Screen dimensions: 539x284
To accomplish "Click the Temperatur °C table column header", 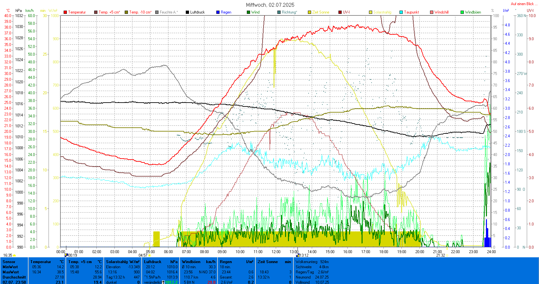I will tap(47, 262).
